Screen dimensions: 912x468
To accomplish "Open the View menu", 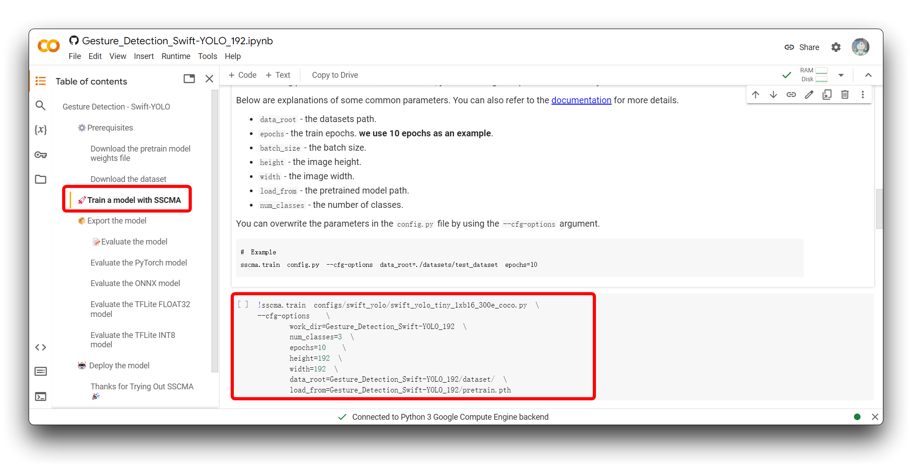I will 118,56.
